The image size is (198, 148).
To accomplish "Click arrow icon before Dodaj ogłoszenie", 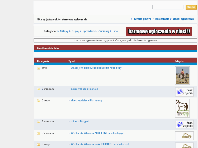I will click(x=171, y=19).
